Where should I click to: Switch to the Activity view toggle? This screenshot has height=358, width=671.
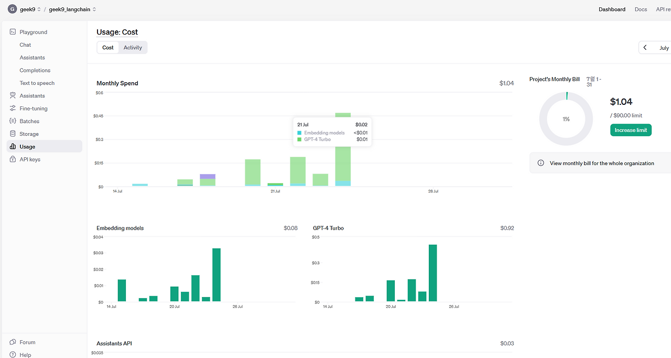click(133, 48)
